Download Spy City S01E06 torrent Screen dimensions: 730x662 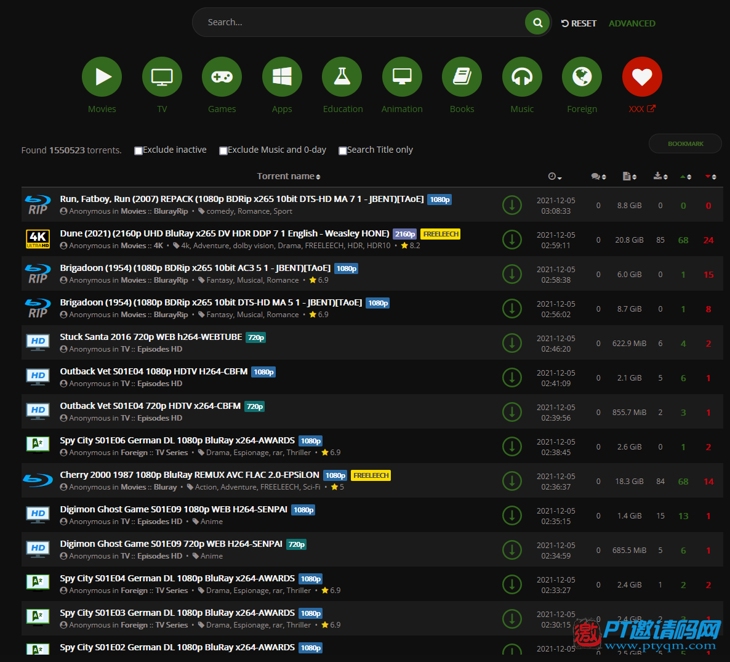point(512,446)
